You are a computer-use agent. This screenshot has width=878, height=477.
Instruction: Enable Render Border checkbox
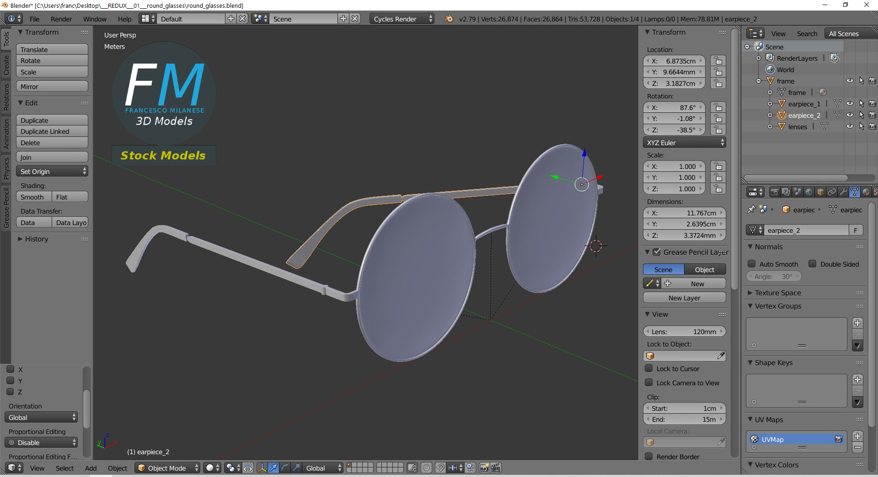[x=648, y=456]
